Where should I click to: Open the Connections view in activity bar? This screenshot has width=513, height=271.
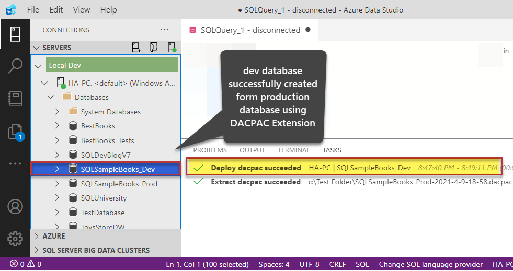tap(15, 34)
